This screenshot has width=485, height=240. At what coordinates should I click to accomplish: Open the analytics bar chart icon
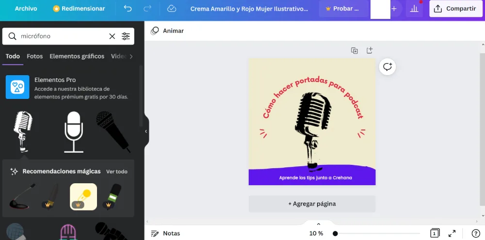click(414, 9)
